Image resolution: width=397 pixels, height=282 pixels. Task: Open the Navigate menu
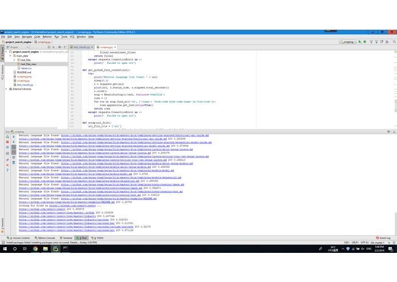coord(27,37)
